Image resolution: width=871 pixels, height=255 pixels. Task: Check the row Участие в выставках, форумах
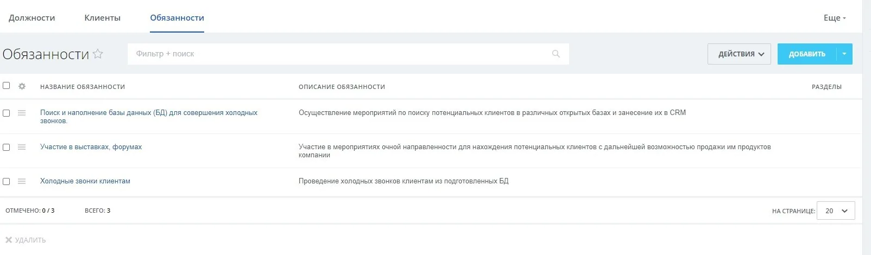7,148
